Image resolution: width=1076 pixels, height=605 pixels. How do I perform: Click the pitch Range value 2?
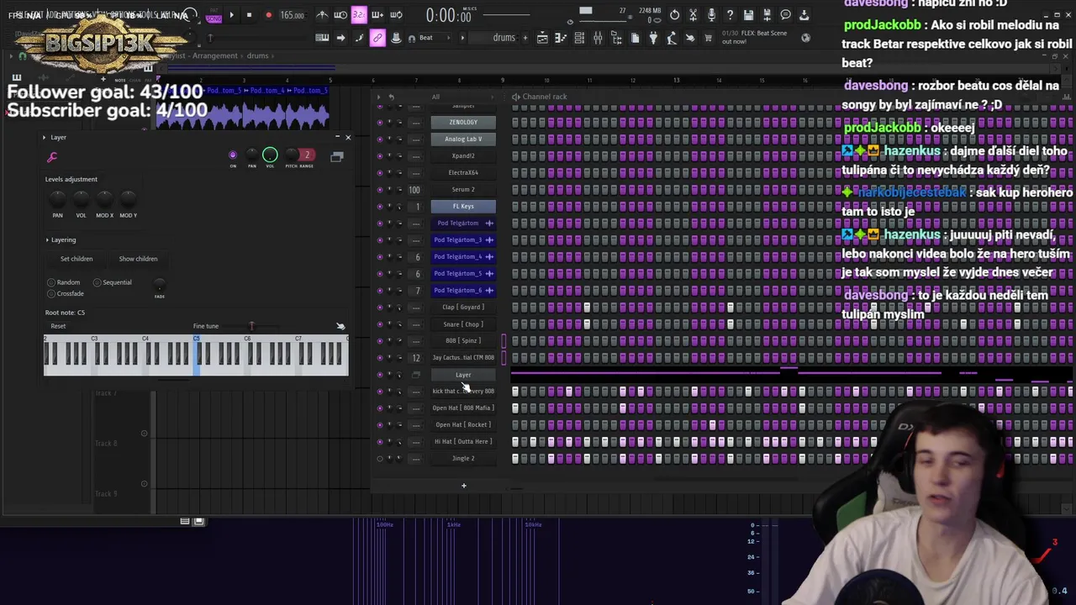[x=307, y=155]
